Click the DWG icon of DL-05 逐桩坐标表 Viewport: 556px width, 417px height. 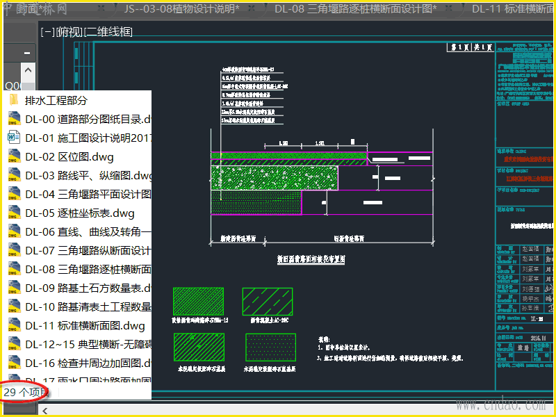click(14, 213)
